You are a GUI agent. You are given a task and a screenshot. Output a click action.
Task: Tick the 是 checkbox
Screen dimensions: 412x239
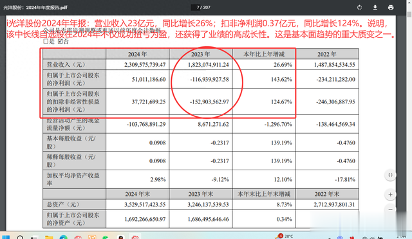[x=46, y=41]
